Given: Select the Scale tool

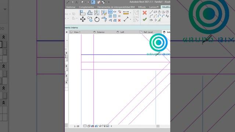Looking at the screenshot, I should coord(115,16).
